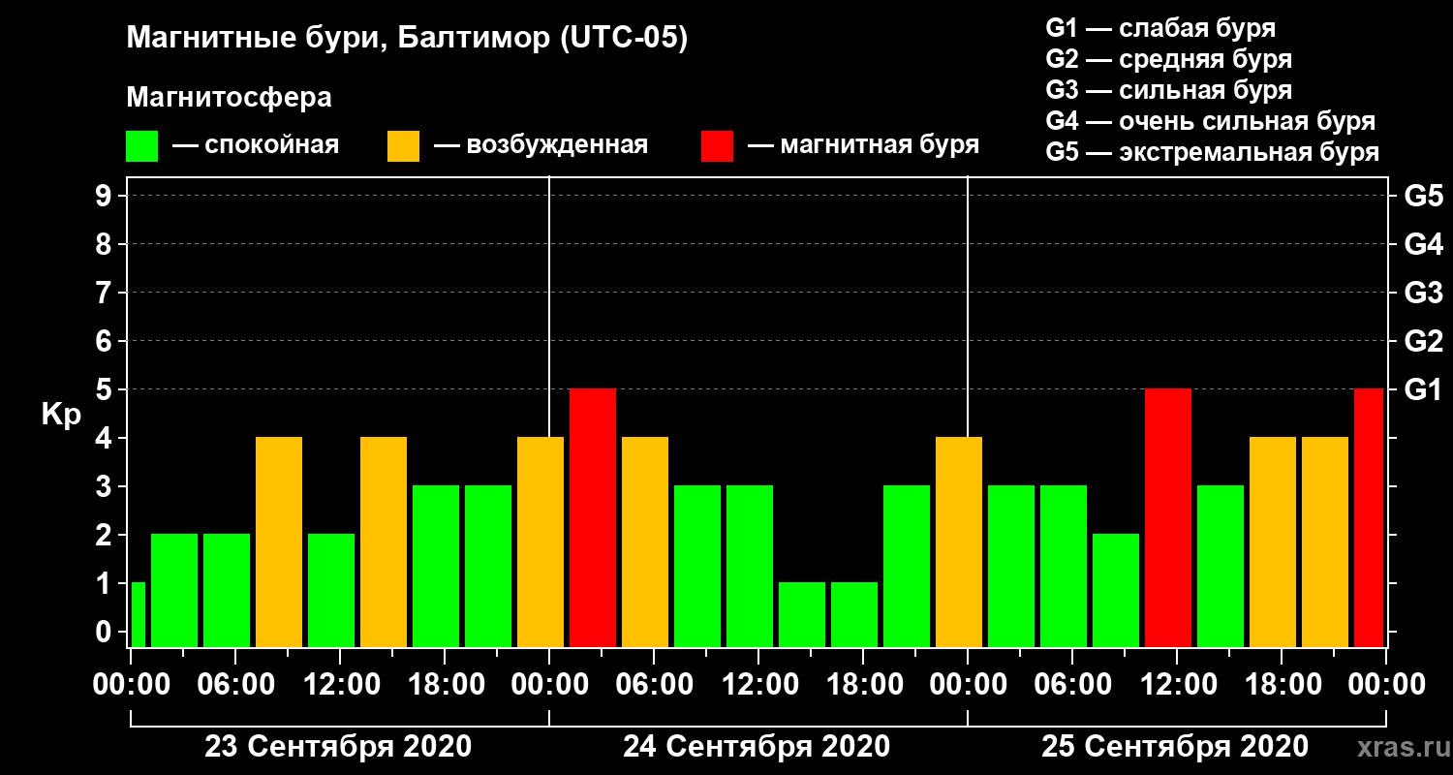Select the 'G5 — экстремальная буря' legend line
The height and width of the screenshot is (775, 1453).
coord(1213,152)
